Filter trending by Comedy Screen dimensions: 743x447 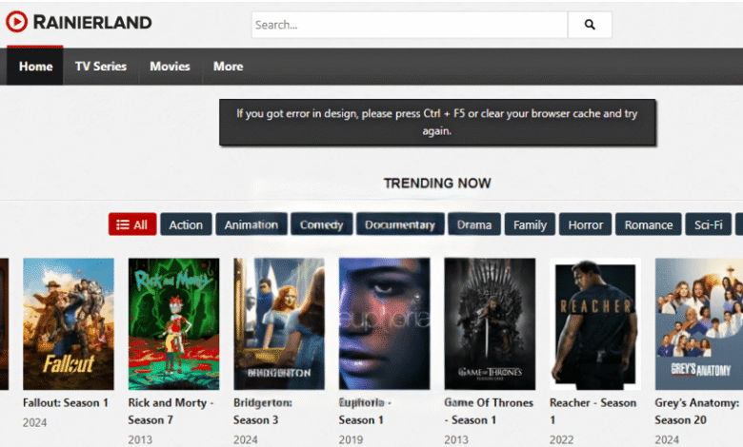click(x=321, y=224)
